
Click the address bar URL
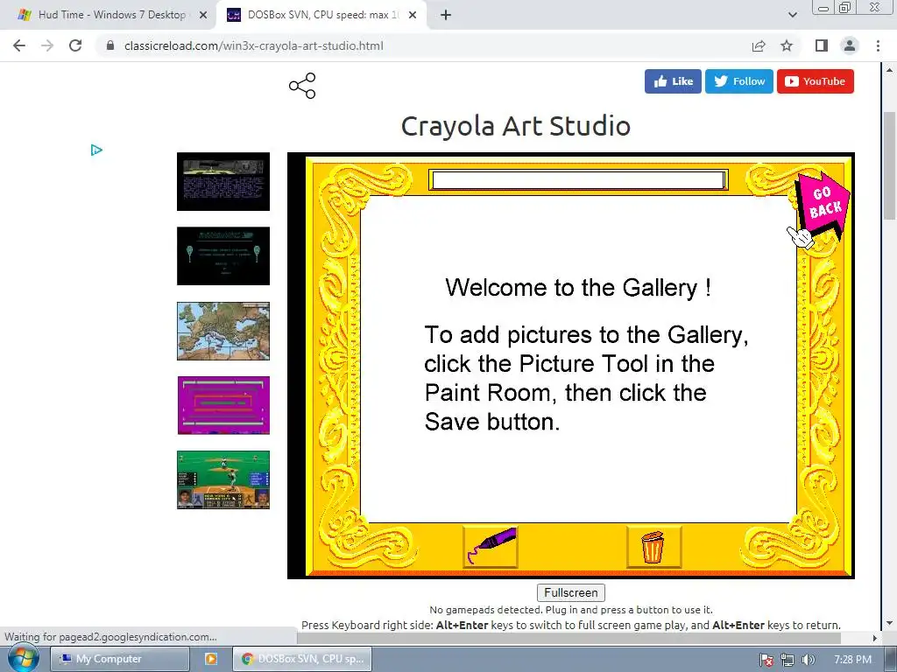pyautogui.click(x=253, y=45)
